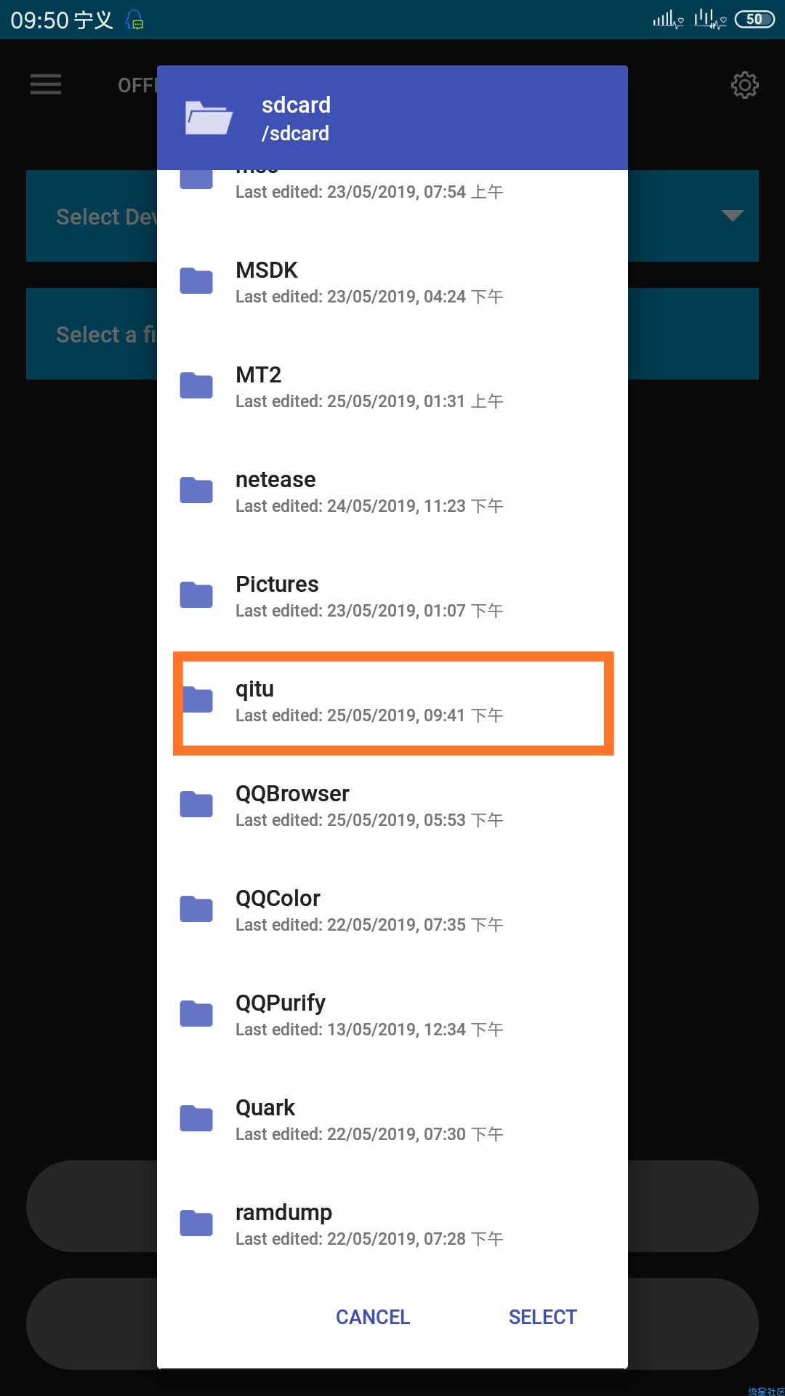
Task: Tap the battery indicator in status bar
Action: tap(754, 20)
